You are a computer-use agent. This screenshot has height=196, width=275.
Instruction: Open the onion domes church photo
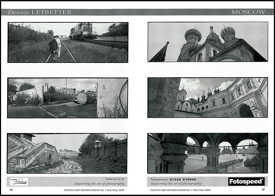(x=208, y=42)
